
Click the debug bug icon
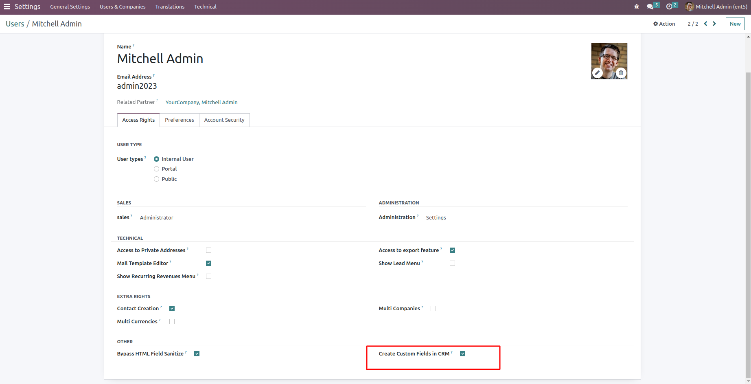pos(637,7)
